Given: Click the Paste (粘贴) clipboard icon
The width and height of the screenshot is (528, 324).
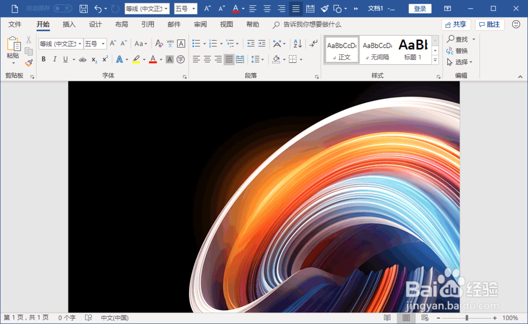Looking at the screenshot, I should coord(14,44).
